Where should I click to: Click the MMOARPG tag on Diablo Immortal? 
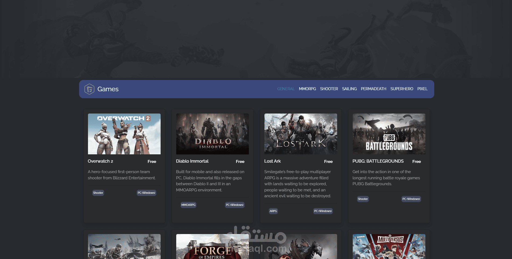pos(188,205)
